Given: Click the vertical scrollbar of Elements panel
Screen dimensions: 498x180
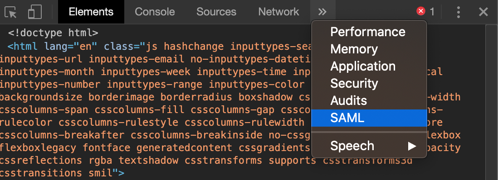Looking at the screenshot, I should [491, 102].
